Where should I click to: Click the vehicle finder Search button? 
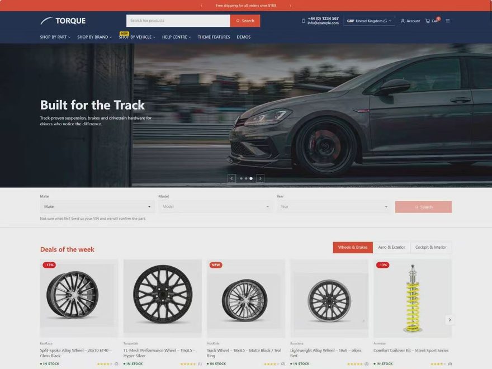click(x=424, y=207)
